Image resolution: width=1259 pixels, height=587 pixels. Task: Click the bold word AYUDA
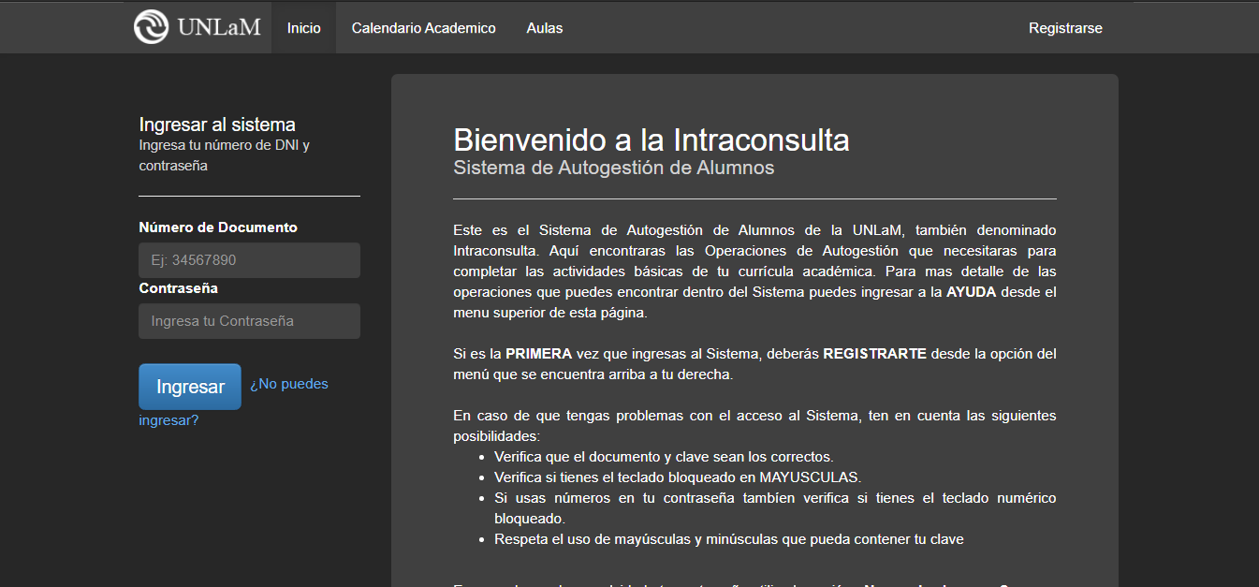(971, 292)
